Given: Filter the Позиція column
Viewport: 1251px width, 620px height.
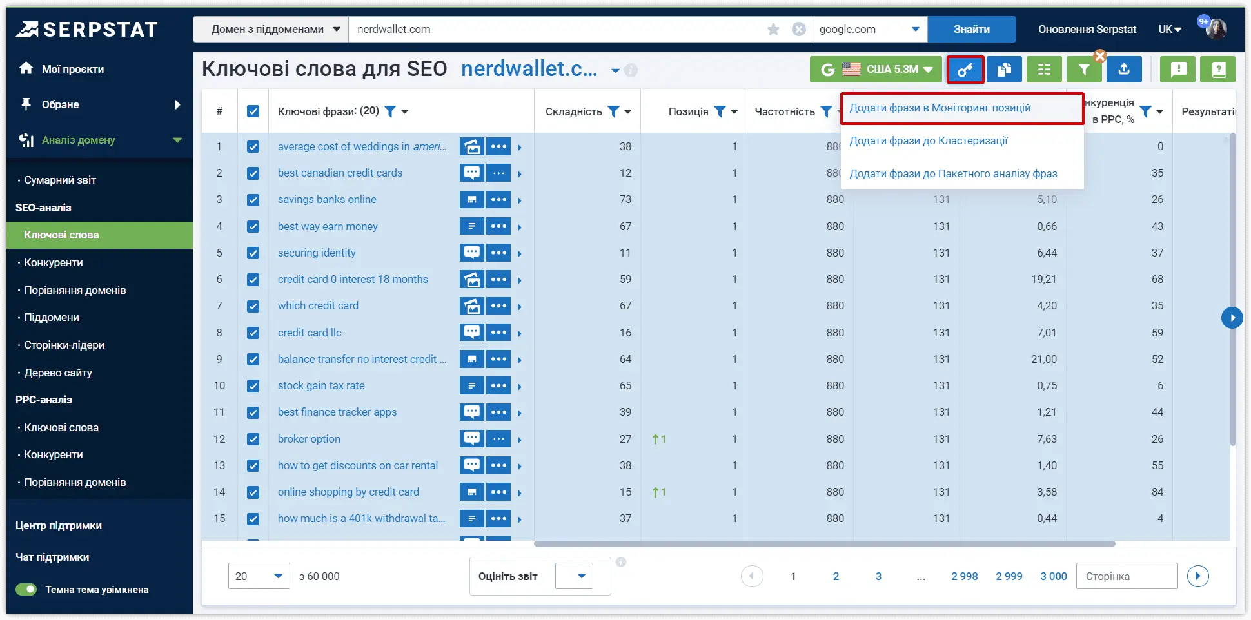Looking at the screenshot, I should [x=720, y=111].
